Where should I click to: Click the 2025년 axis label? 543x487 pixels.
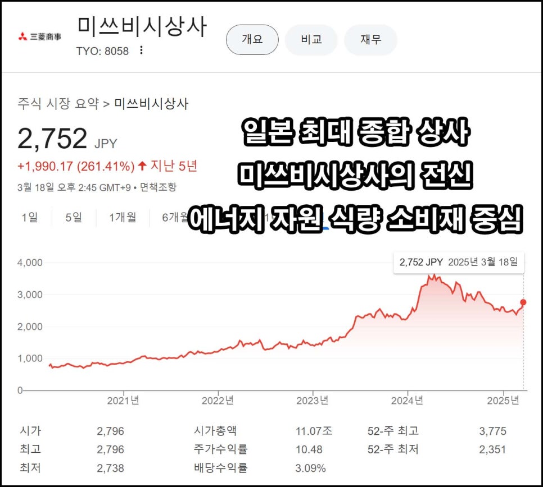(x=503, y=401)
